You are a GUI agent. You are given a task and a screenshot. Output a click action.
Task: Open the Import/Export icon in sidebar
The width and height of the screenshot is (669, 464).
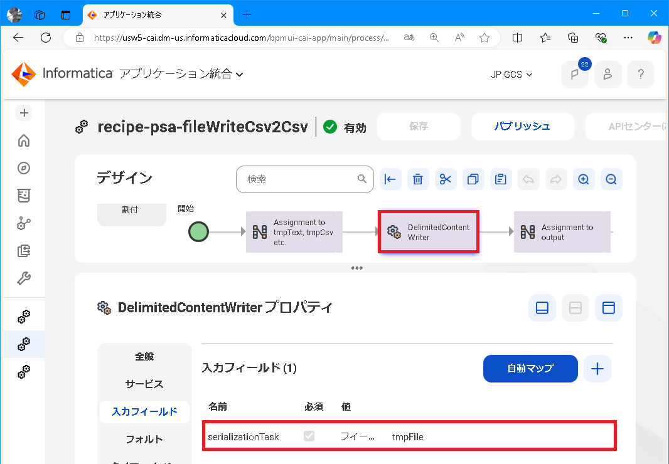tap(24, 251)
